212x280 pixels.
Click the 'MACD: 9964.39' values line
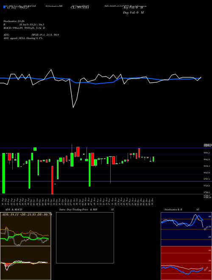(24, 28)
